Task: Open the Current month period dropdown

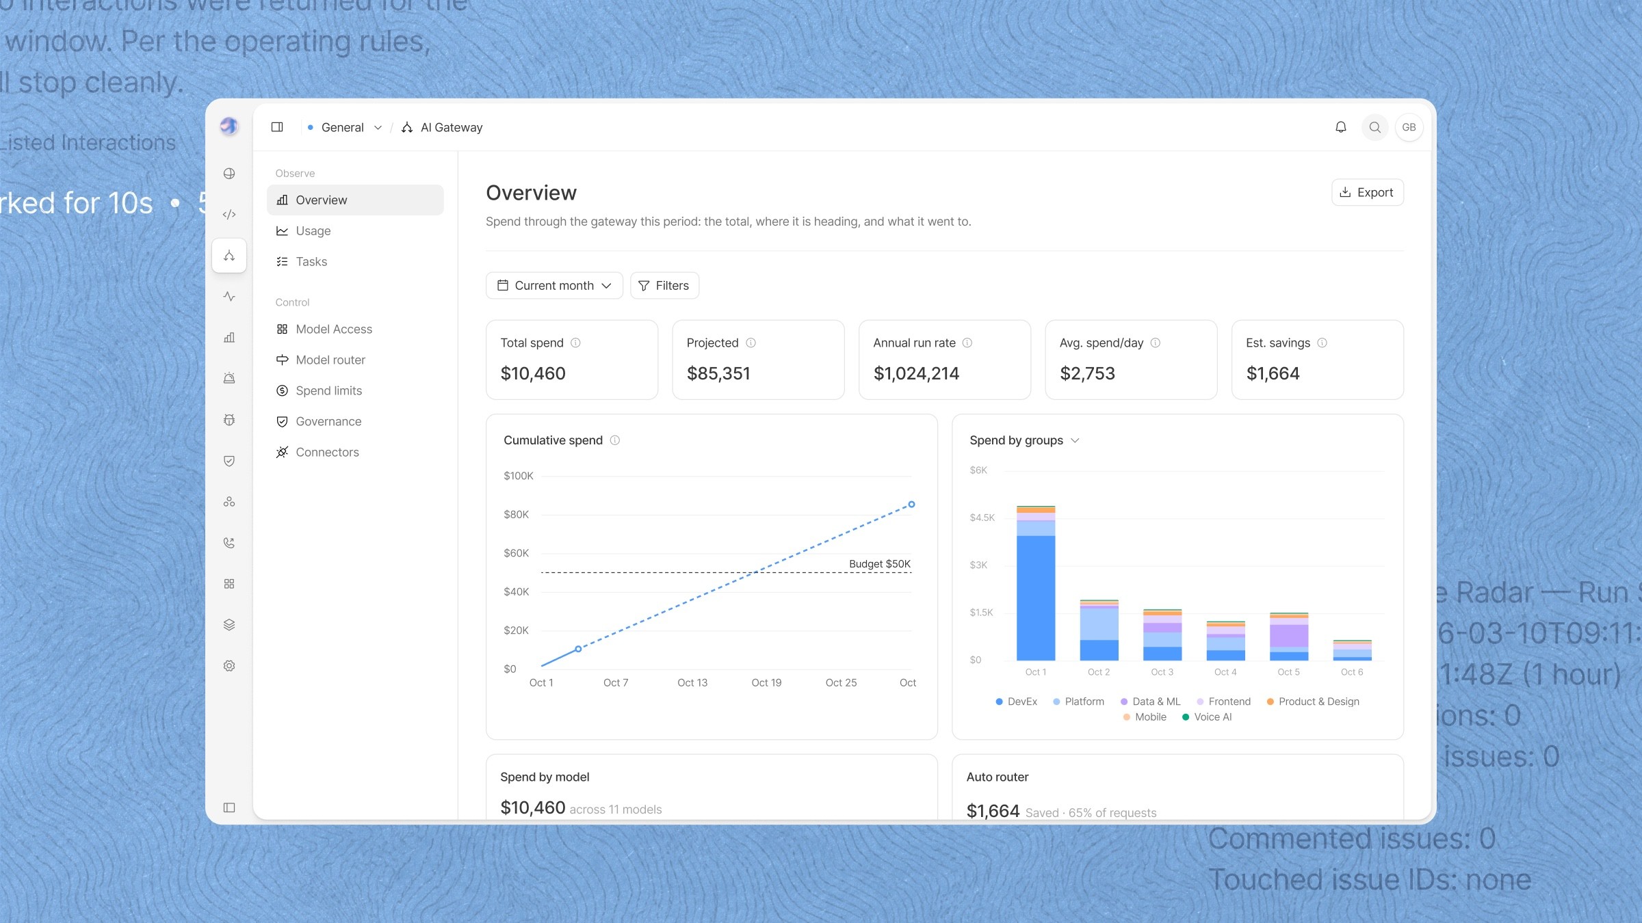Action: 554,286
